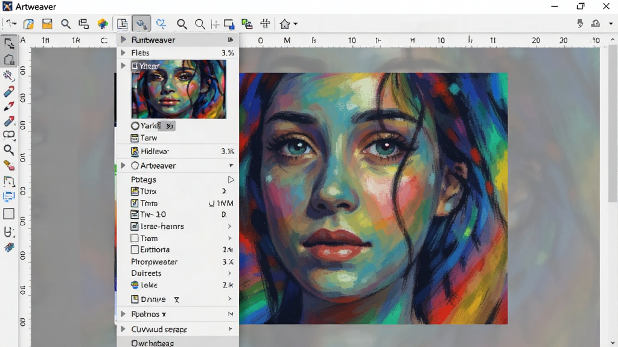Expand the Yhear row triangle
Image resolution: width=618 pixels, height=347 pixels.
(x=123, y=65)
